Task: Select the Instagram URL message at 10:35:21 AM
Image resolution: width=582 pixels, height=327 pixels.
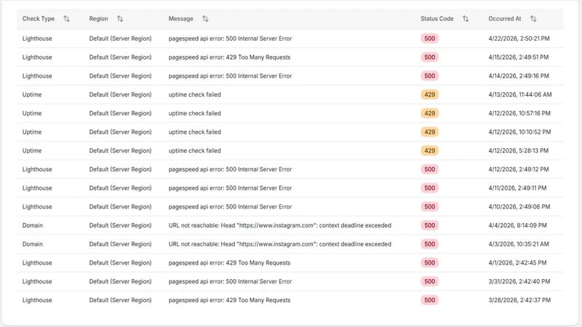Action: click(x=280, y=244)
